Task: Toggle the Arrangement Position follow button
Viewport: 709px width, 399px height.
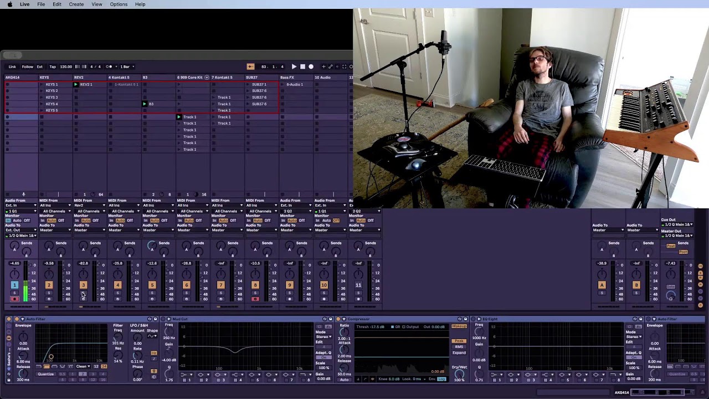Action: tap(250, 66)
